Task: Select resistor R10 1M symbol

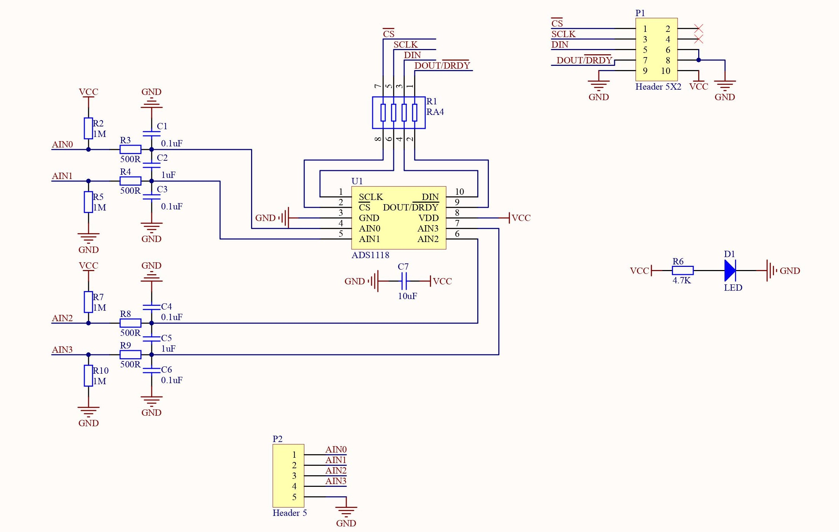Action: pyautogui.click(x=88, y=375)
